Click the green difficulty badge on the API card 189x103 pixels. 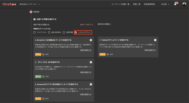tap(38, 76)
